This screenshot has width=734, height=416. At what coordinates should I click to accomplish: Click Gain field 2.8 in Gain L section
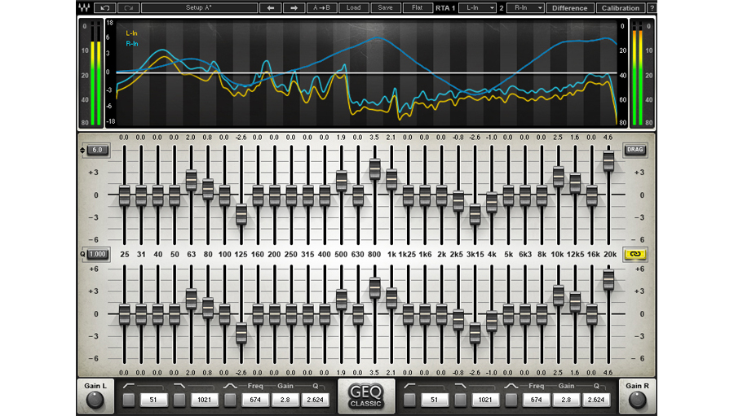tap(285, 400)
